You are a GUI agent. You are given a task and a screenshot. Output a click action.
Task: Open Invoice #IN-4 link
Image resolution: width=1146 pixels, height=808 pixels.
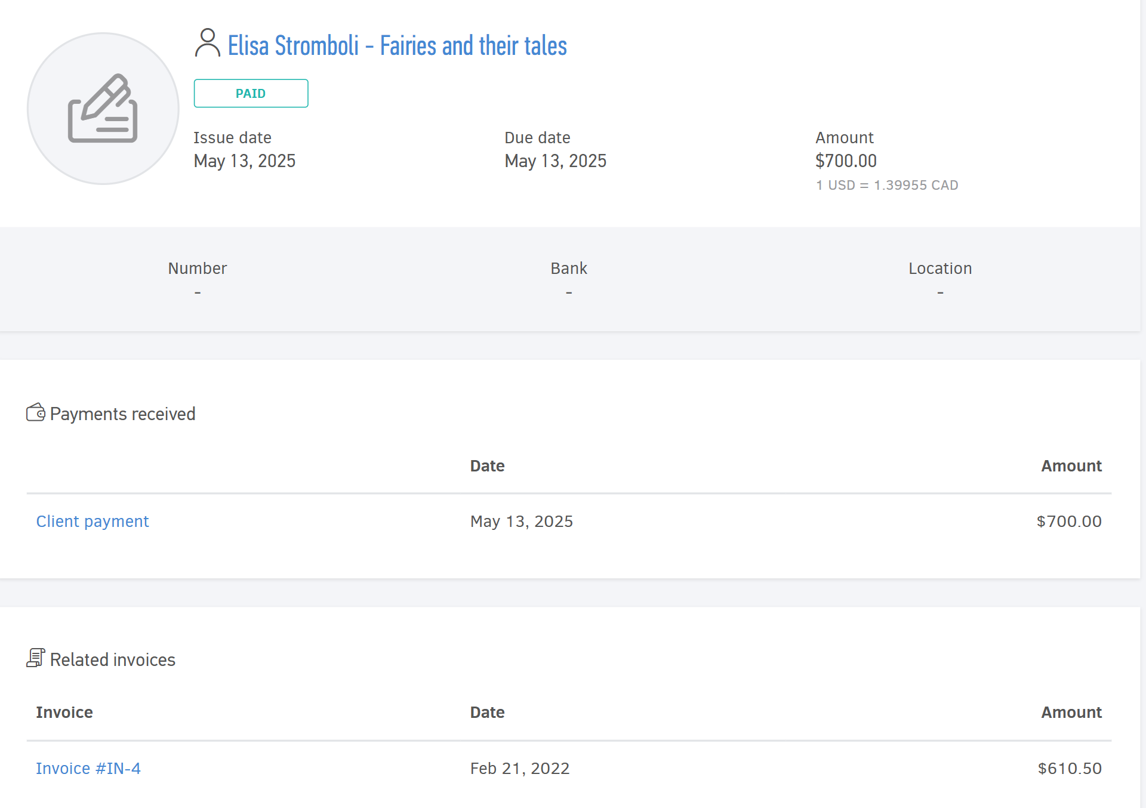pyautogui.click(x=88, y=769)
